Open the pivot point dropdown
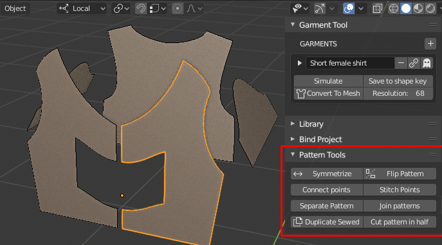Image resolution: width=442 pixels, height=245 pixels. [x=121, y=8]
